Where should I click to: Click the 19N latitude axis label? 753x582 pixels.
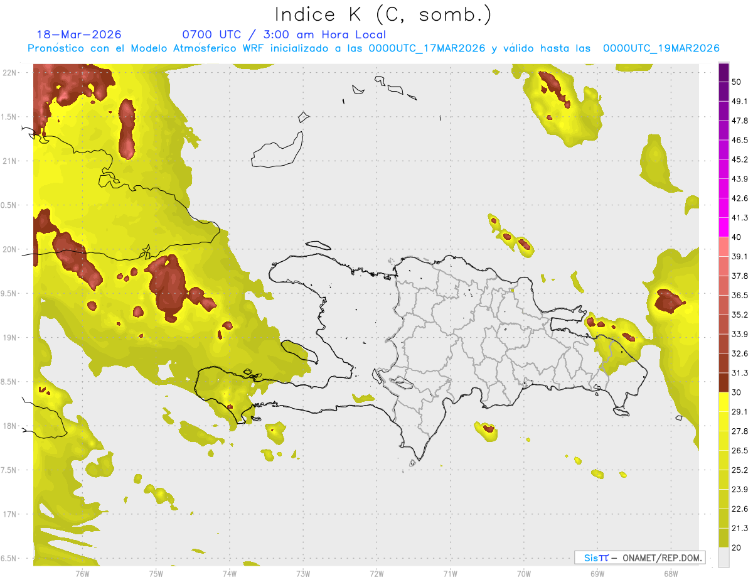(11, 338)
